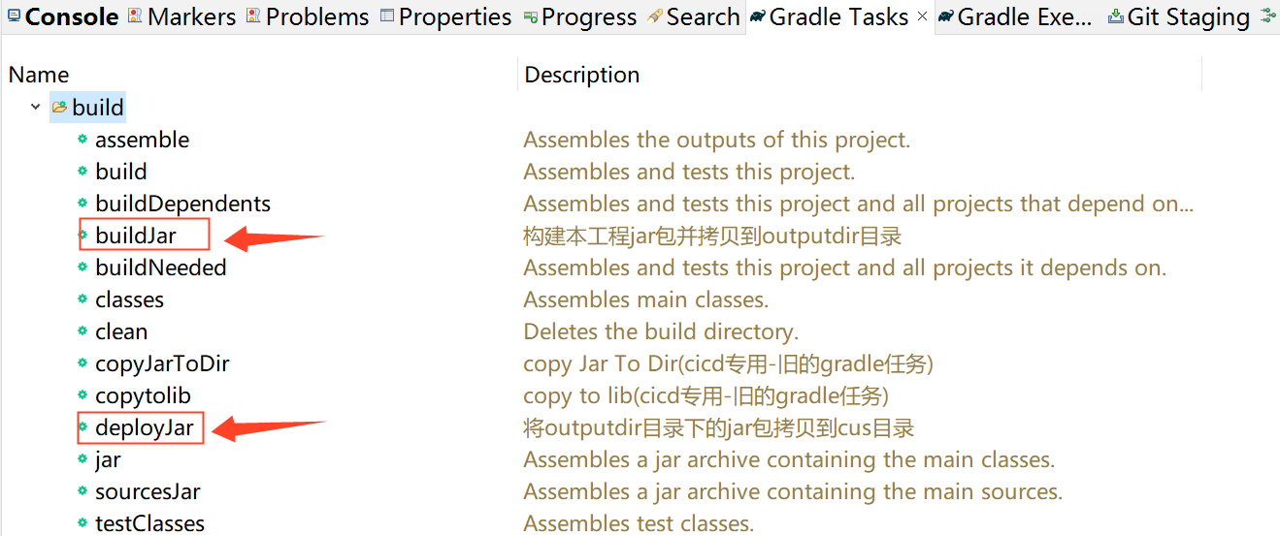
Task: Click the Console tab icon
Action: (14, 16)
